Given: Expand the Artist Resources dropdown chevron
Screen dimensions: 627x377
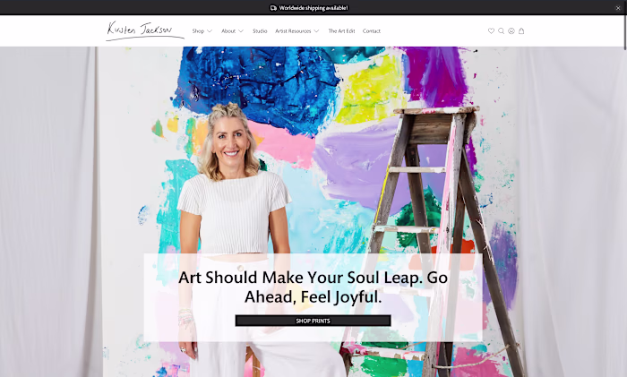Looking at the screenshot, I should click(316, 30).
